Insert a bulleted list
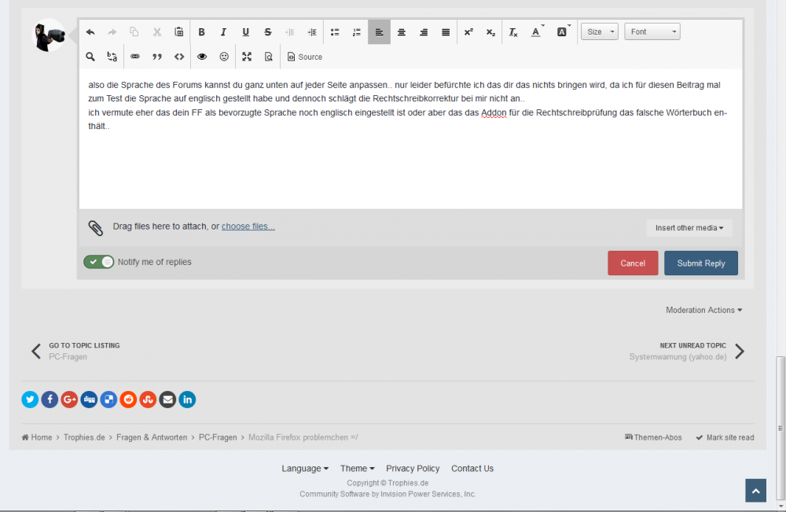 tap(335, 32)
